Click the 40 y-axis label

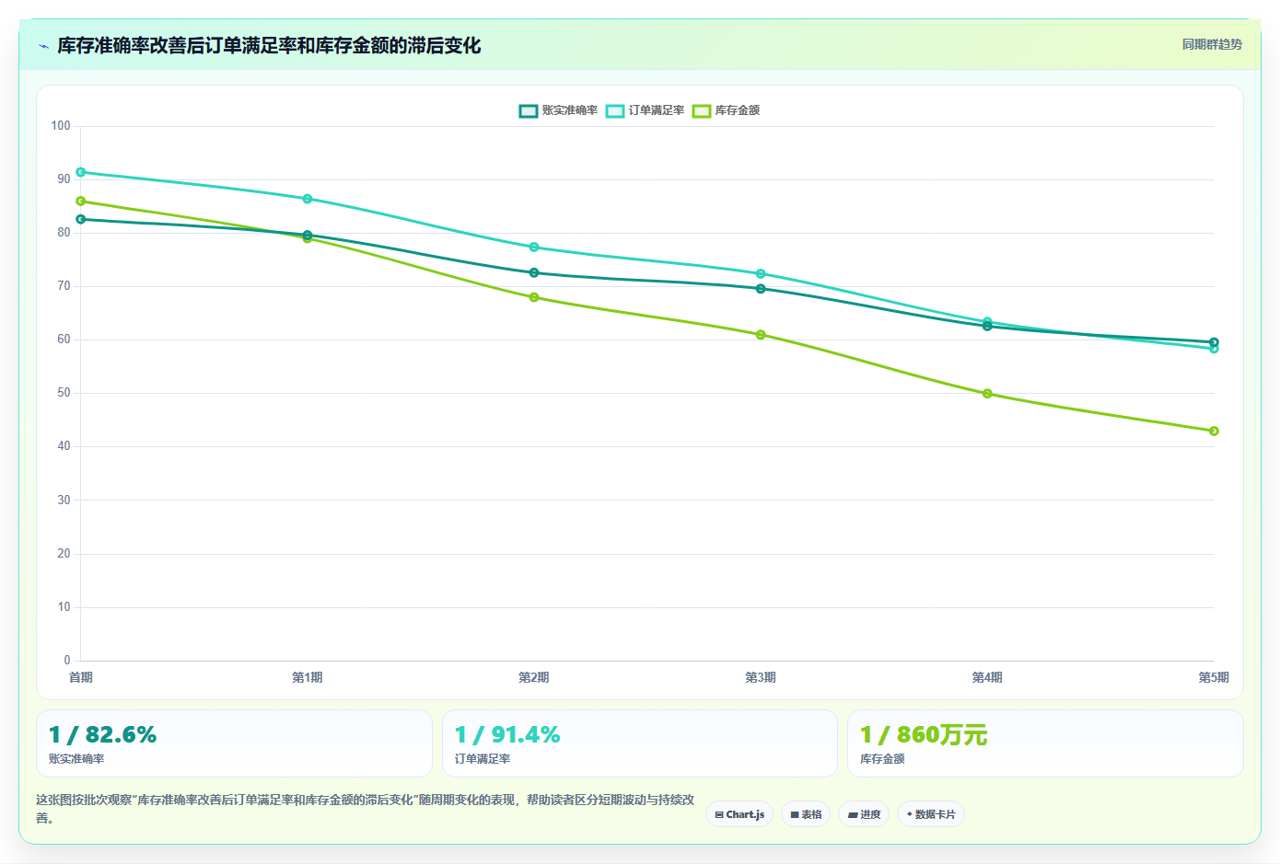click(64, 446)
